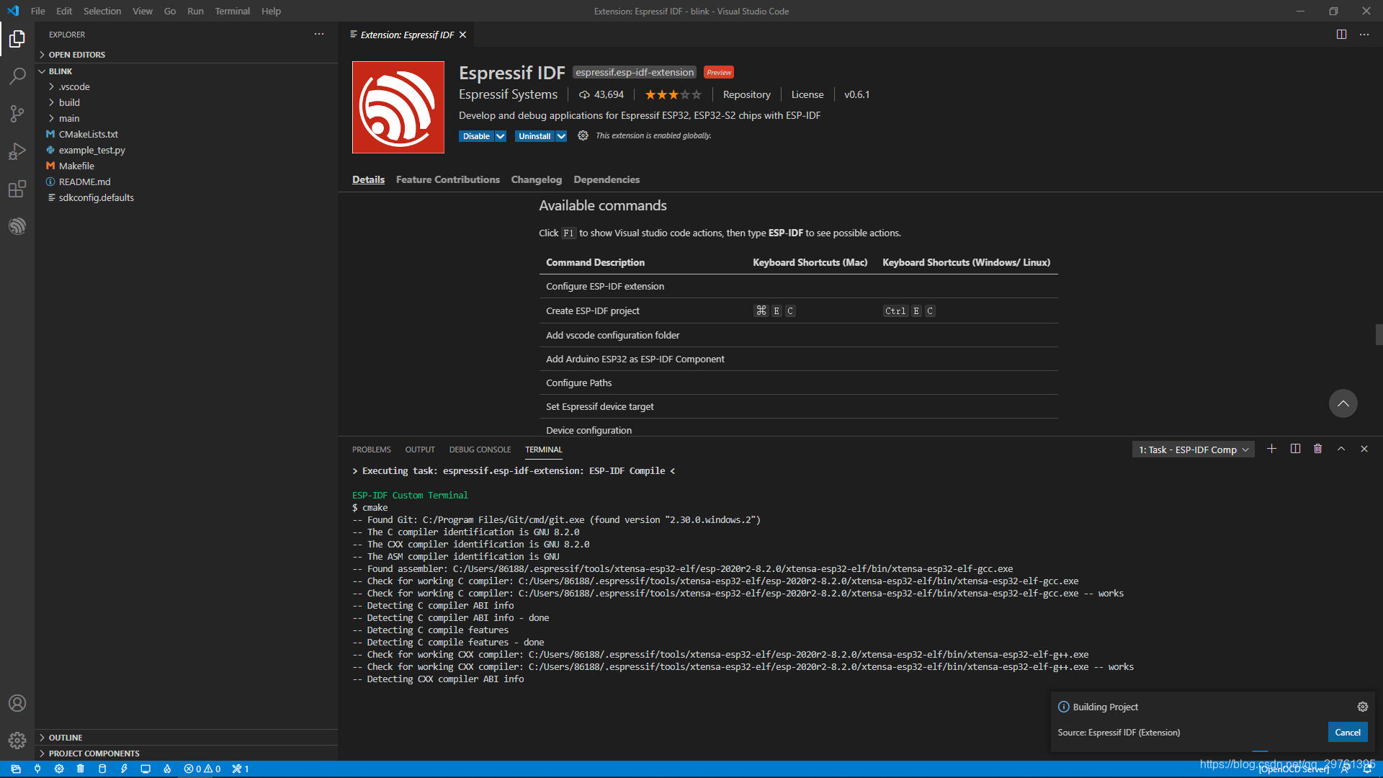This screenshot has width=1383, height=778.
Task: Create a new terminal with plus icon
Action: 1272,449
